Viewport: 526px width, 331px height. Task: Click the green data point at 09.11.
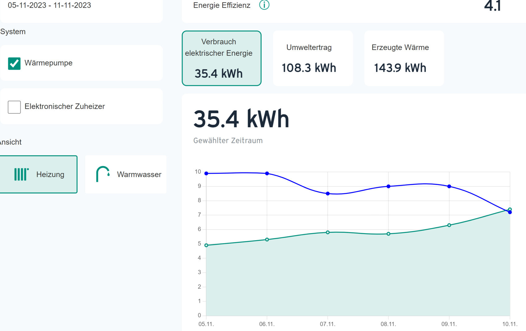(449, 225)
